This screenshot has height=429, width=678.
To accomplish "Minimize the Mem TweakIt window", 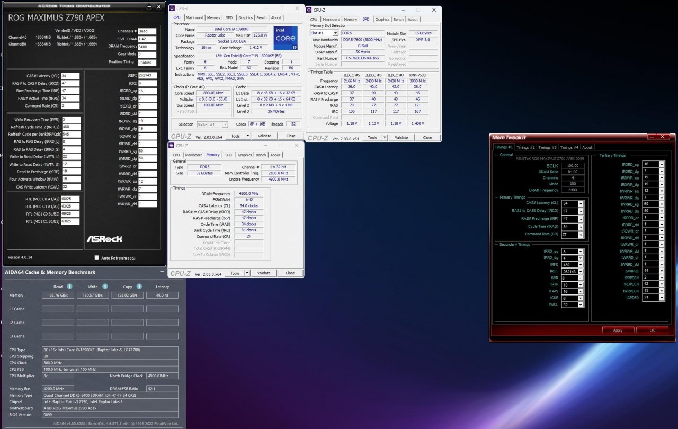I will coord(653,137).
